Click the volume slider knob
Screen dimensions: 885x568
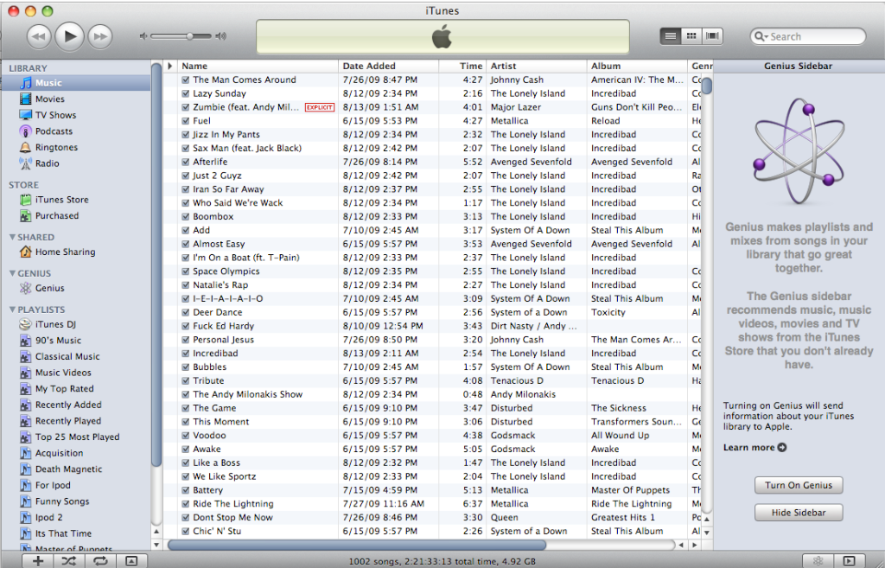click(189, 36)
